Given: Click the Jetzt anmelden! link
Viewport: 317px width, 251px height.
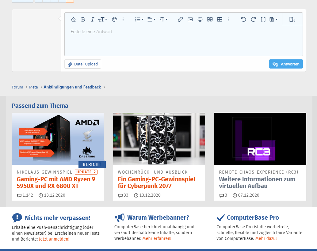Looking at the screenshot, I should point(54,239).
